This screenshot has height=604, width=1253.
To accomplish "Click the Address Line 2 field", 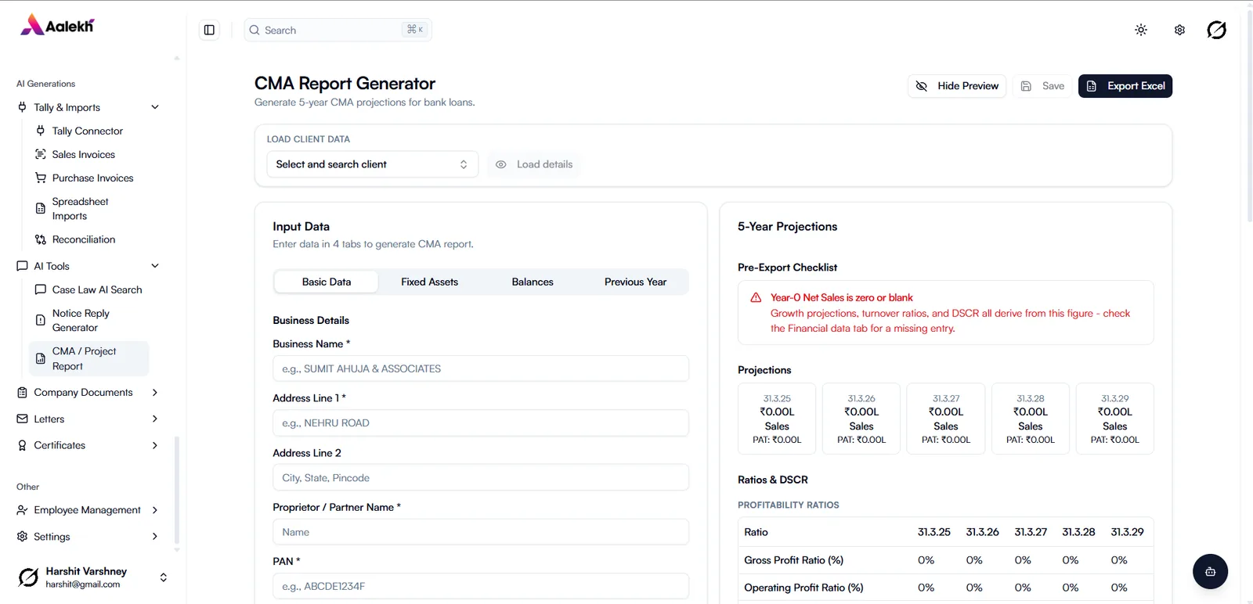I will [x=481, y=478].
